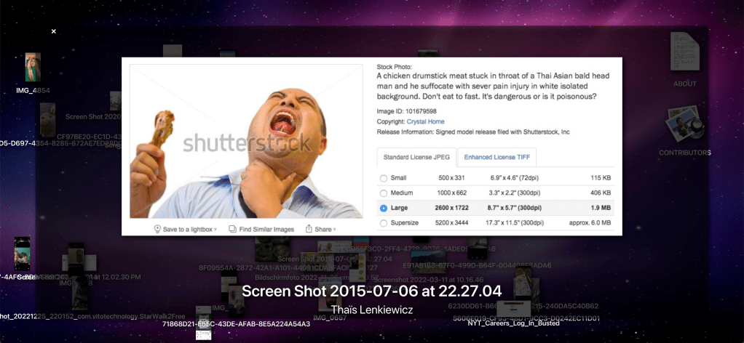The image size is (744, 343).
Task: Expand the Save to a lightbox dropdown arrow
Action: tap(215, 230)
